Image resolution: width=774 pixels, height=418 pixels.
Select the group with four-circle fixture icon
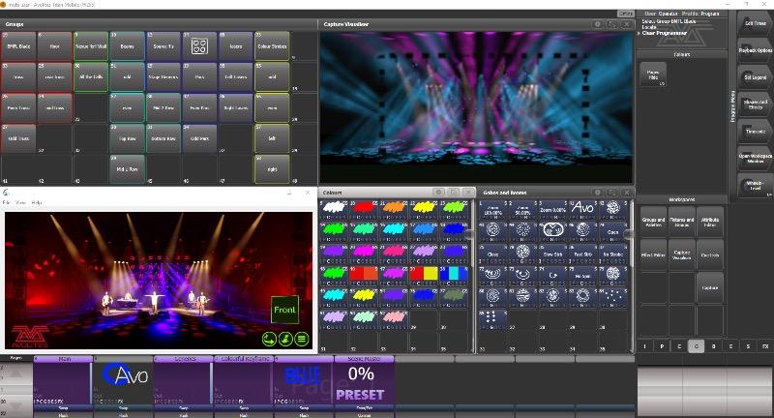pos(199,46)
